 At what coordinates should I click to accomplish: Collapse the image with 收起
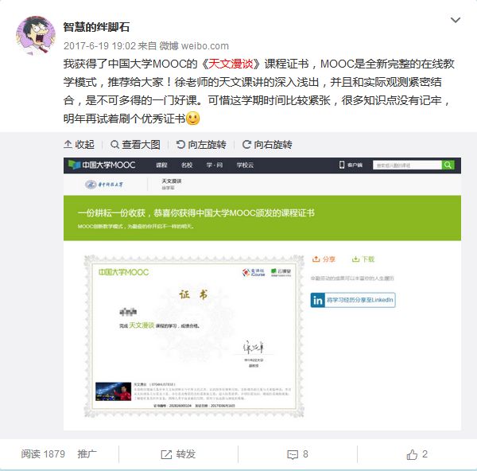coord(79,145)
